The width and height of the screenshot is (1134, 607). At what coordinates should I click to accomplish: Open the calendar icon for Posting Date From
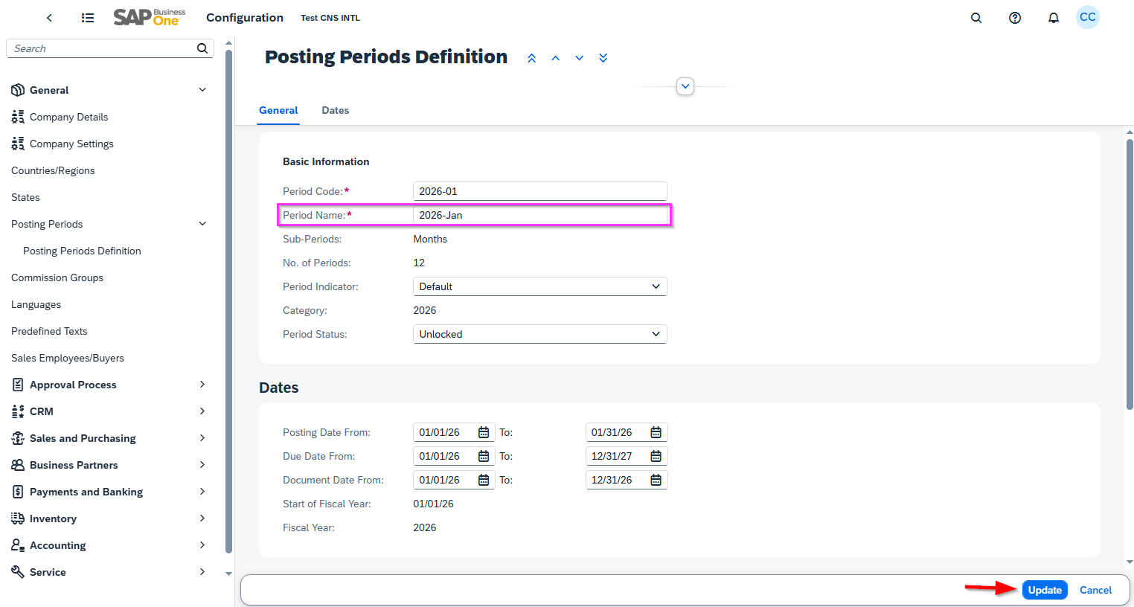(484, 432)
